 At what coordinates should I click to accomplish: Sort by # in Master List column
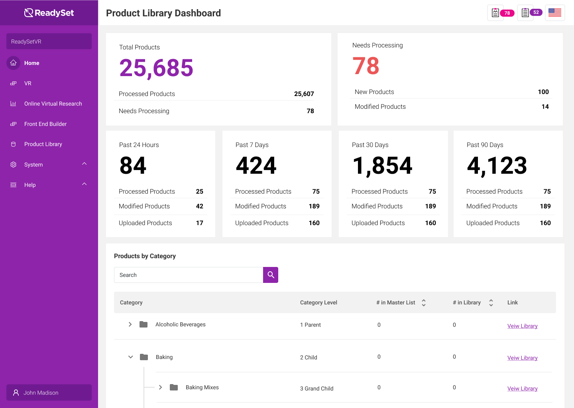coord(423,303)
